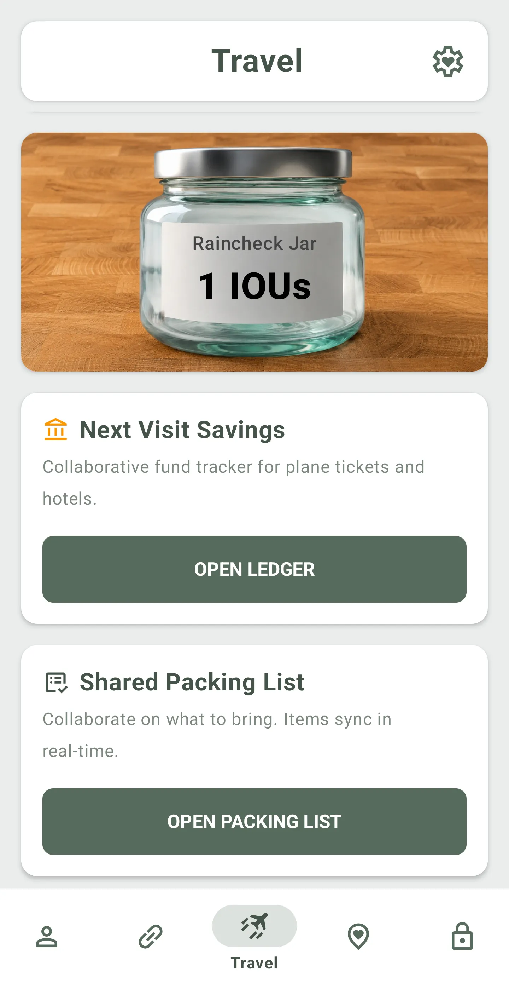
Task: Tap the collaborative fund tracker description
Action: 234,482
